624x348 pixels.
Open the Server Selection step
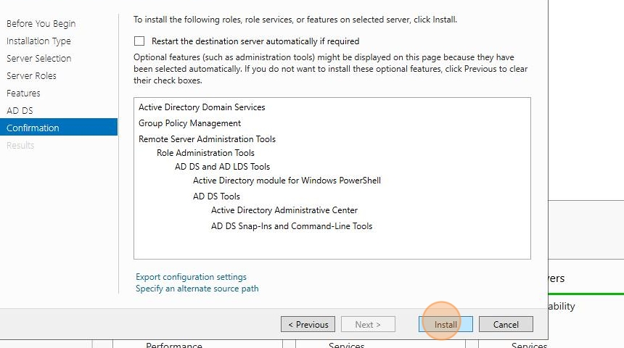[39, 59]
